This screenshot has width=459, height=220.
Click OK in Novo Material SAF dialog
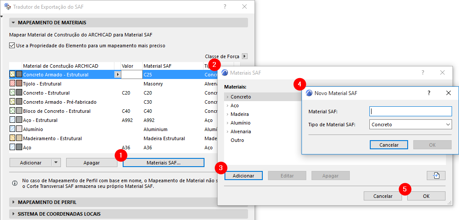[x=432, y=145]
